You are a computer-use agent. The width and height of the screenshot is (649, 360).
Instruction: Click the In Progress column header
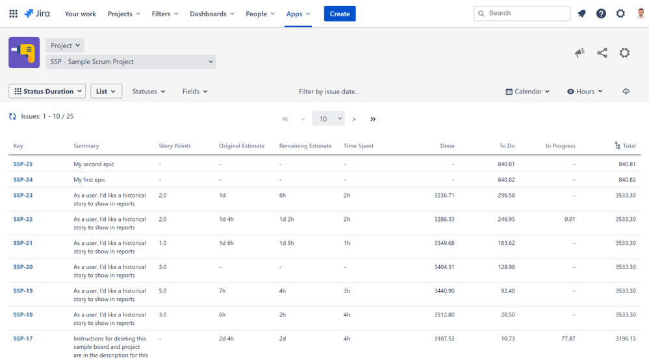pyautogui.click(x=561, y=146)
